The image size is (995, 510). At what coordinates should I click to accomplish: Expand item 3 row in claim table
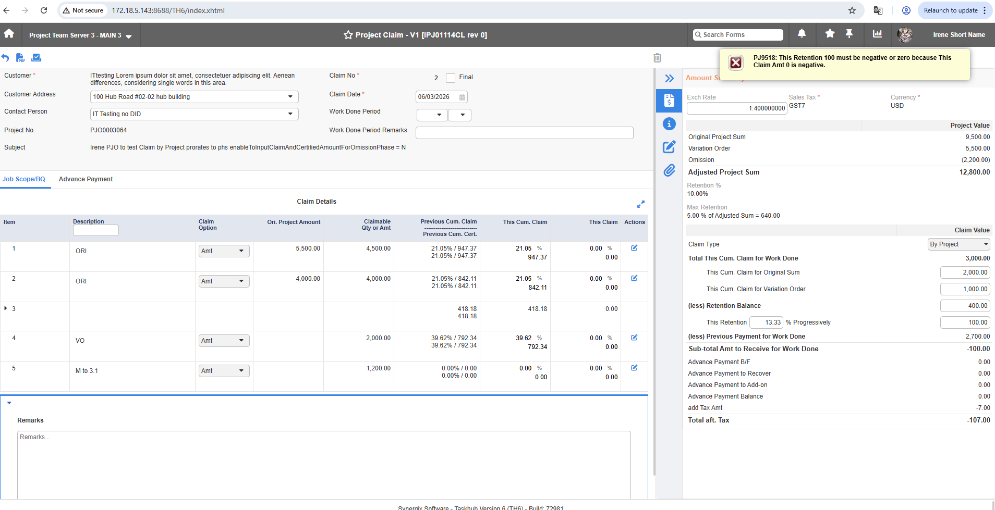(x=6, y=308)
